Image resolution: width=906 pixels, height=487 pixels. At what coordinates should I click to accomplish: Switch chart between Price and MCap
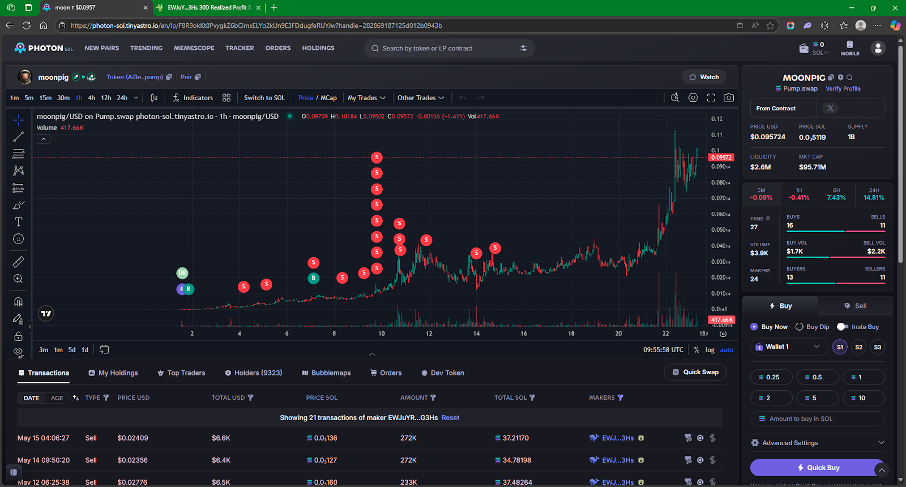coord(317,98)
